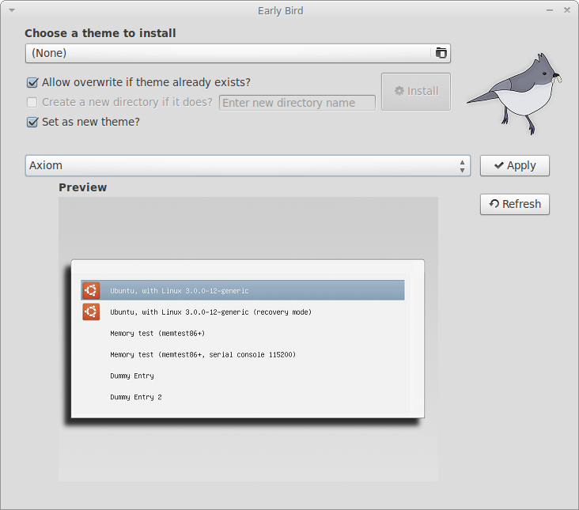The height and width of the screenshot is (510, 579).
Task: Open the (None) theme file chooser
Action: 238,53
